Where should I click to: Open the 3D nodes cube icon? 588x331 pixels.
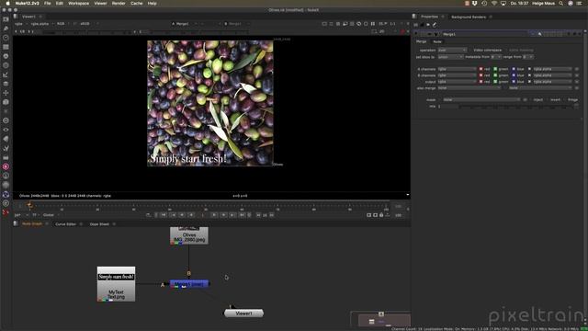tap(6, 102)
